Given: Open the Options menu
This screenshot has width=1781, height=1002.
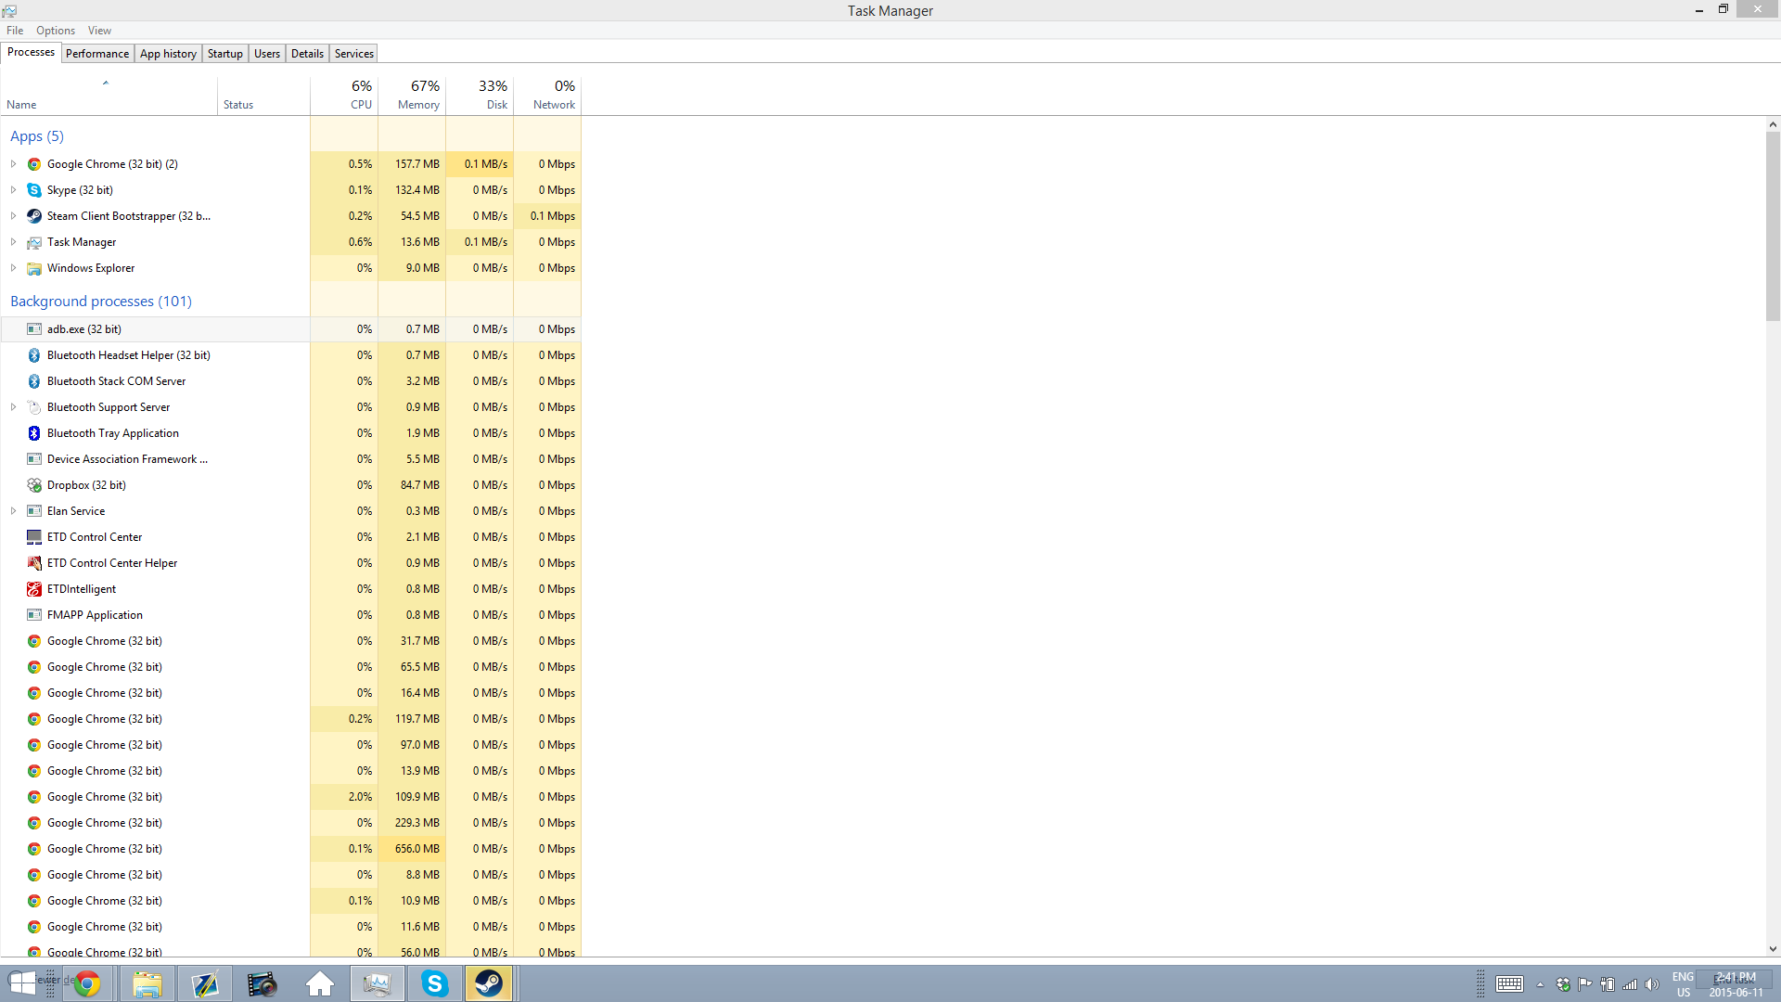Looking at the screenshot, I should coord(56,31).
